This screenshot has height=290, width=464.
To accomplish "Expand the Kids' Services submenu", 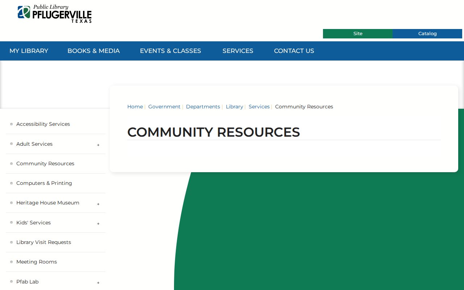I will click(98, 224).
